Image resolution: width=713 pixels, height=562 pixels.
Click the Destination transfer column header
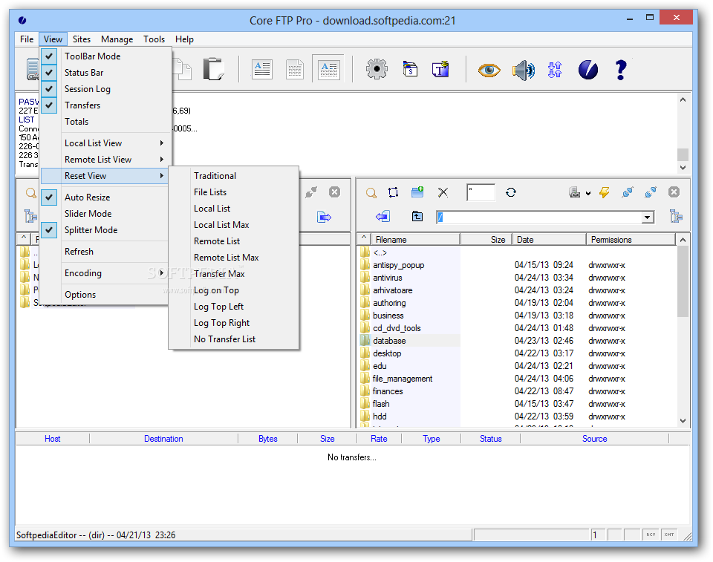pyautogui.click(x=163, y=439)
